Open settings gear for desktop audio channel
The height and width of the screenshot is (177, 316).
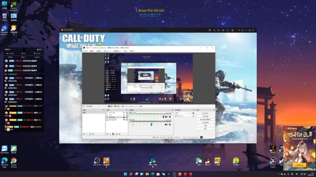[x=170, y=124]
